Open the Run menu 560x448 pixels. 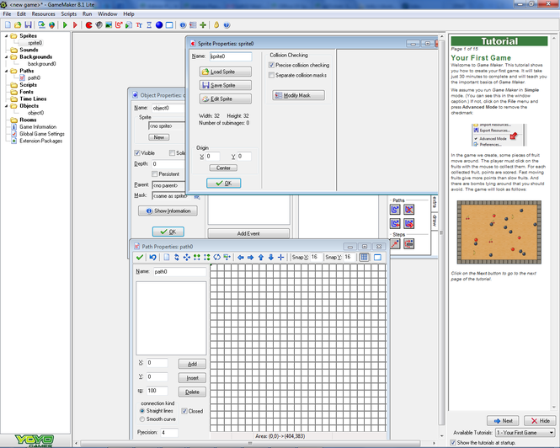point(87,14)
